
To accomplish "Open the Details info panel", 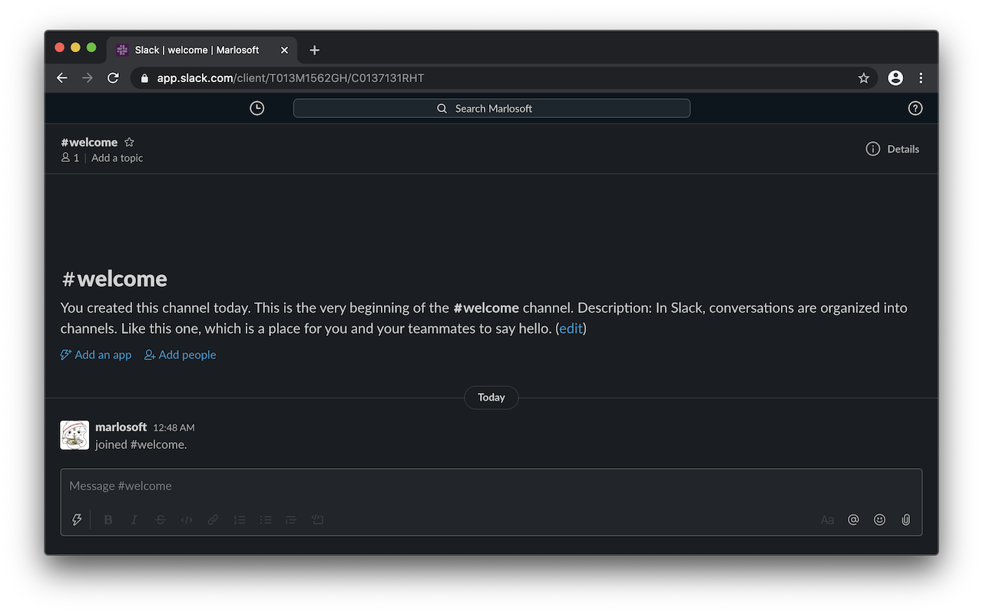I will (x=892, y=149).
